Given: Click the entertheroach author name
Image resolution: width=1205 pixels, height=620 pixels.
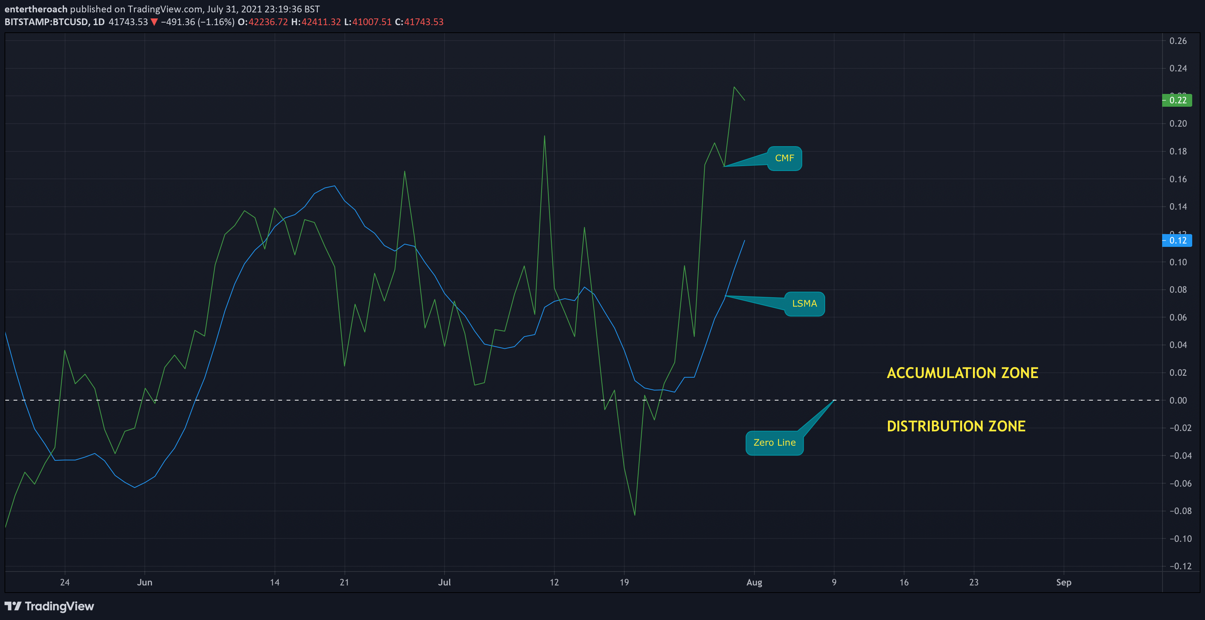Looking at the screenshot, I should tap(36, 9).
